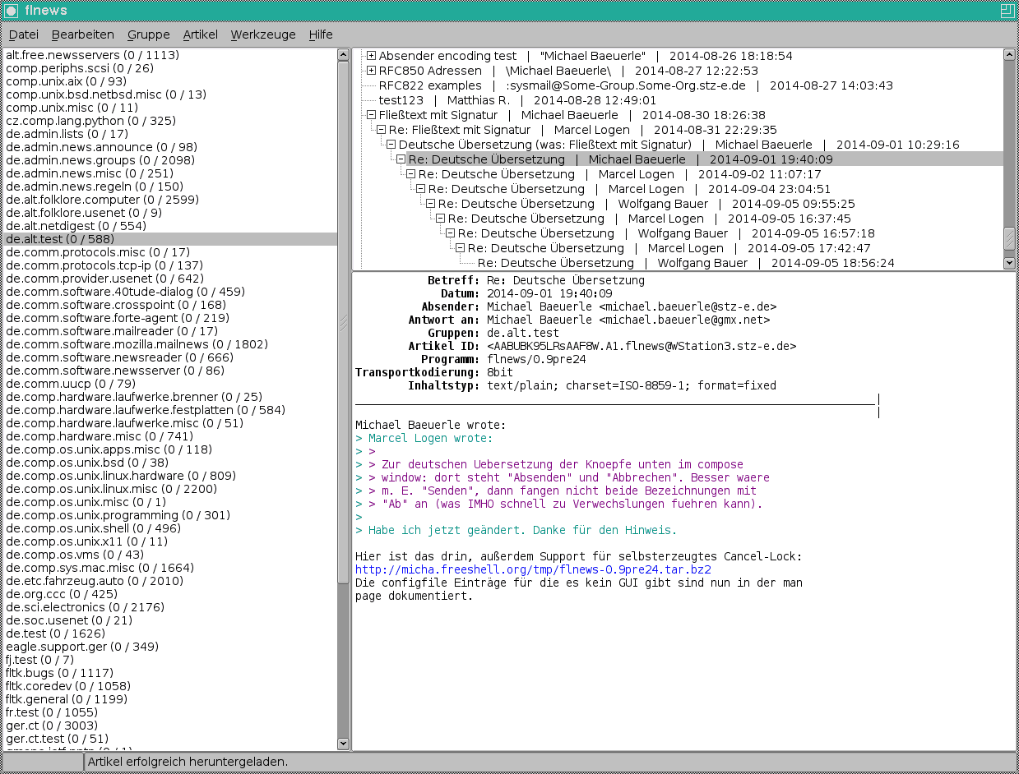Click the window menu icon in the title bar
The width and height of the screenshot is (1019, 774).
pyautogui.click(x=11, y=11)
